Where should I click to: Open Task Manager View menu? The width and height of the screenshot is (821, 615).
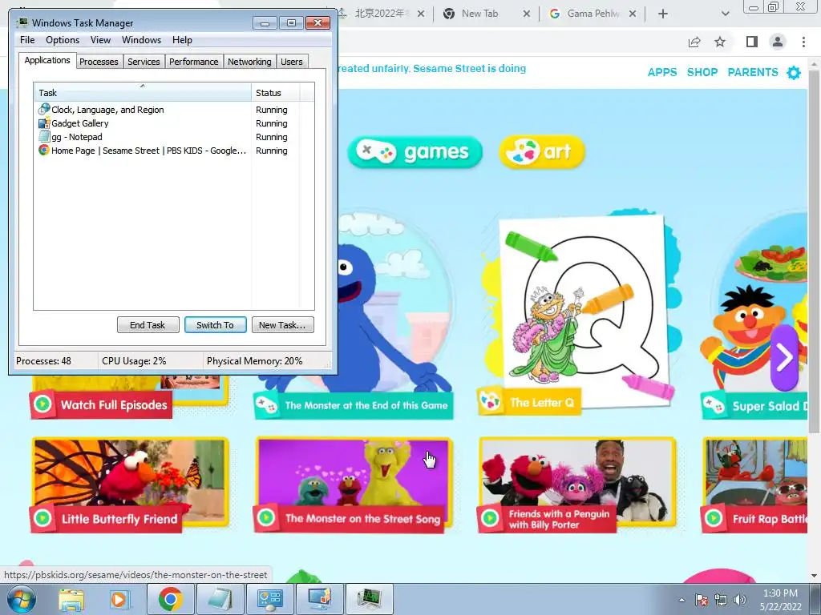[x=100, y=40]
